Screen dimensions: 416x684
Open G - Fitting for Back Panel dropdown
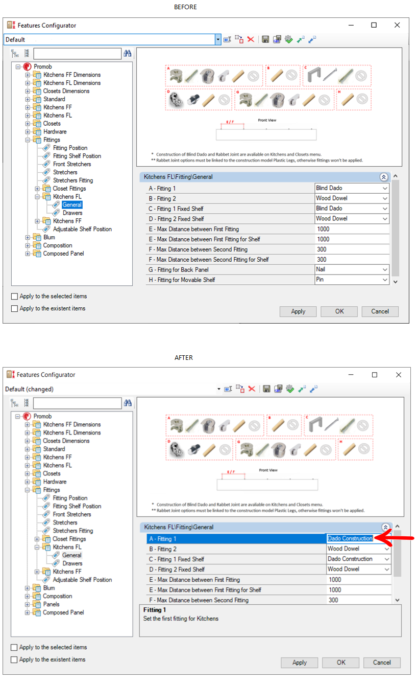coord(385,269)
